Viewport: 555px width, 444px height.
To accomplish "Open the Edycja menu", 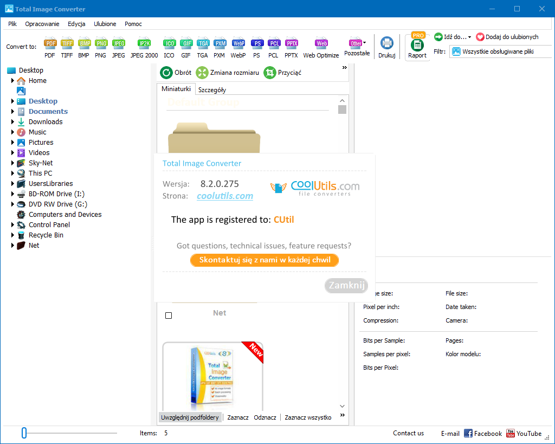I will (x=76, y=24).
